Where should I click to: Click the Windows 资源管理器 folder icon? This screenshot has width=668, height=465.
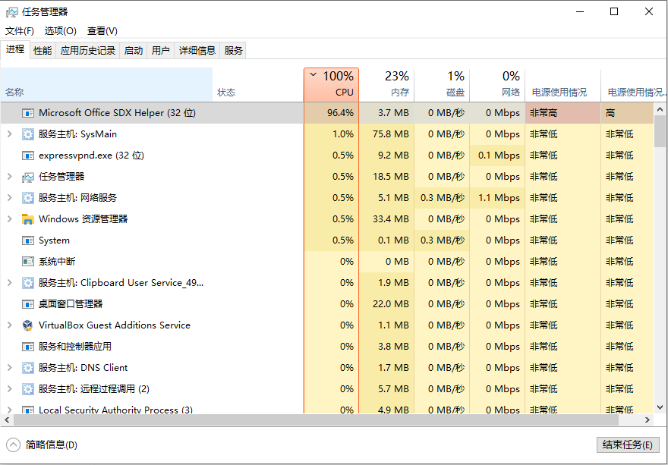tap(27, 219)
